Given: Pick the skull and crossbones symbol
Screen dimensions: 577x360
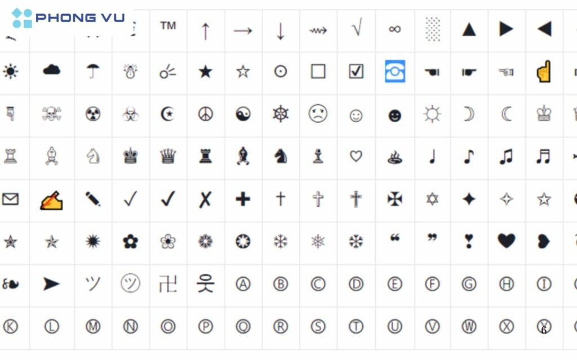Looking at the screenshot, I should [x=52, y=114].
